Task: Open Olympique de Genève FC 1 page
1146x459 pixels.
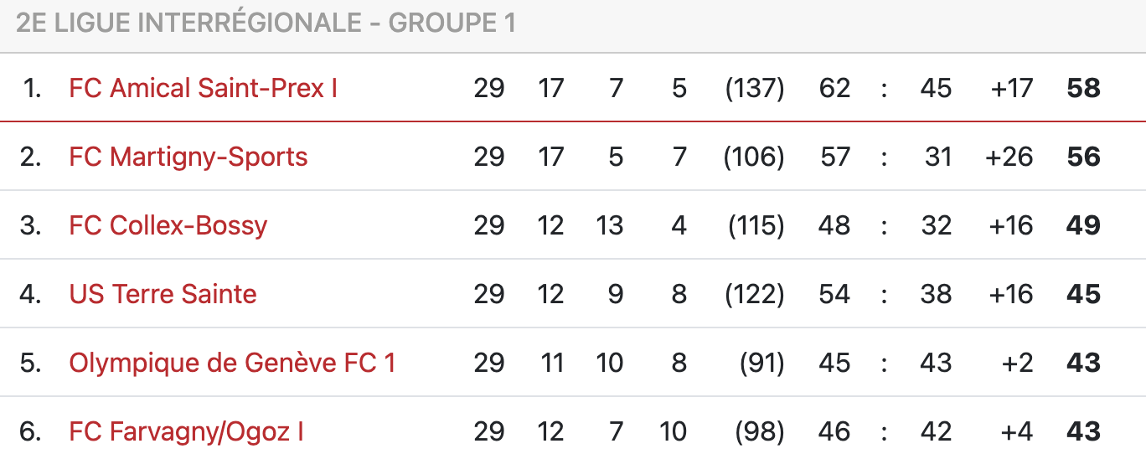Action: point(232,363)
